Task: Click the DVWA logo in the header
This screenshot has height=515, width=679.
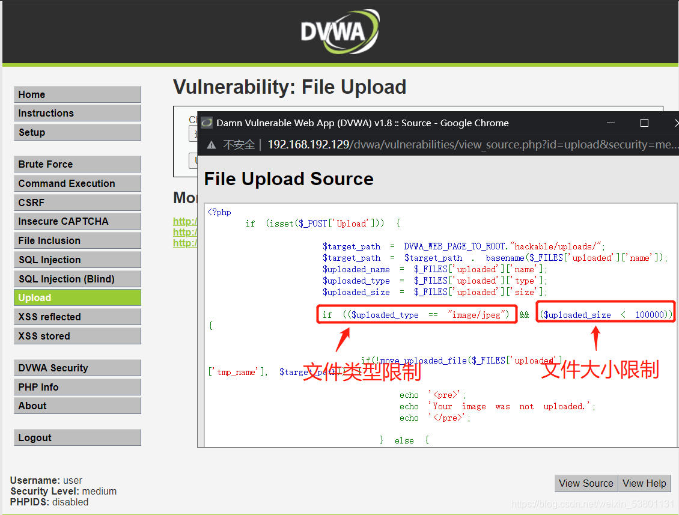Action: [x=340, y=32]
